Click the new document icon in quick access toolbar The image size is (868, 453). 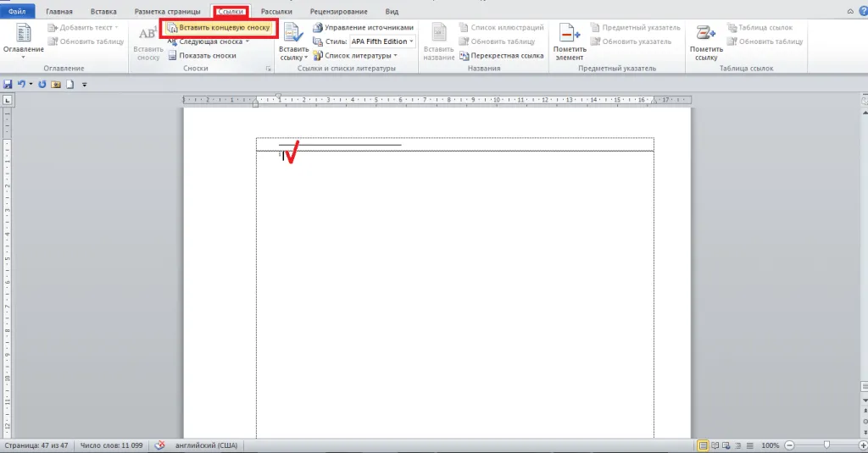tap(70, 85)
